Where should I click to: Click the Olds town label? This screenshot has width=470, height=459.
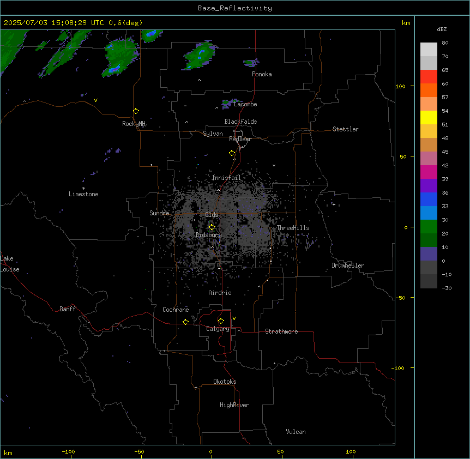pos(212,215)
